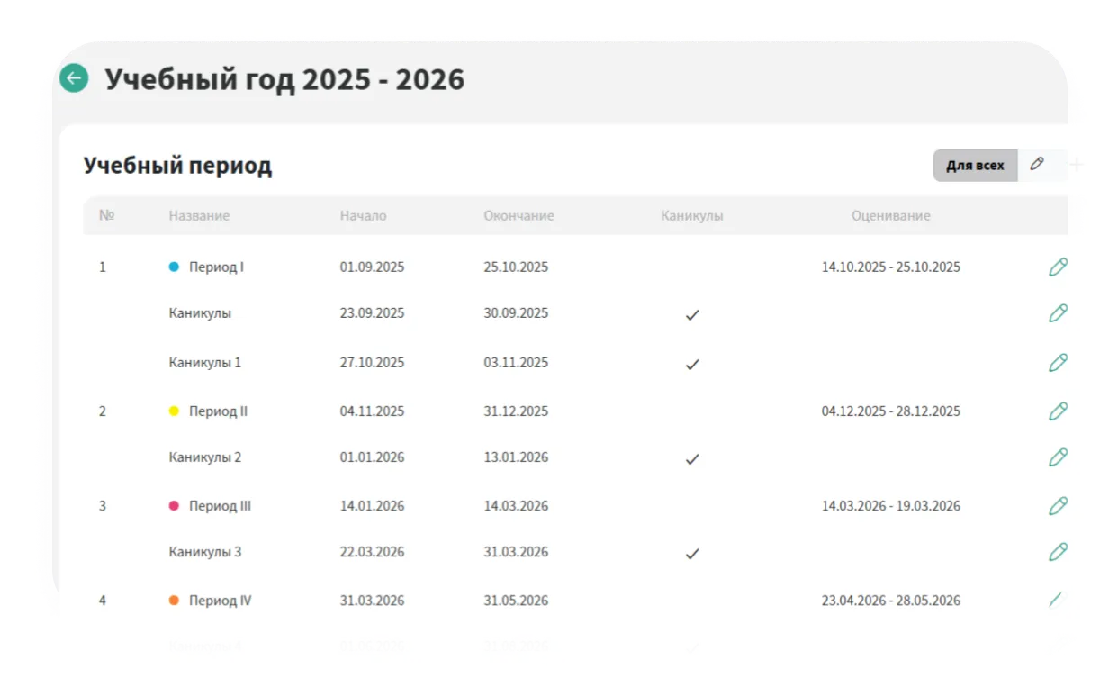
Task: Toggle holiday checkmark for Каникулы 1
Action: (x=692, y=365)
